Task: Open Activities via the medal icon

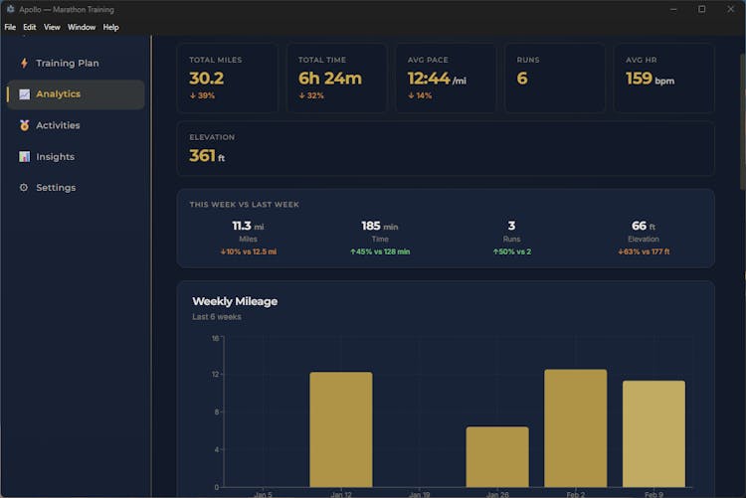Action: pyautogui.click(x=24, y=125)
